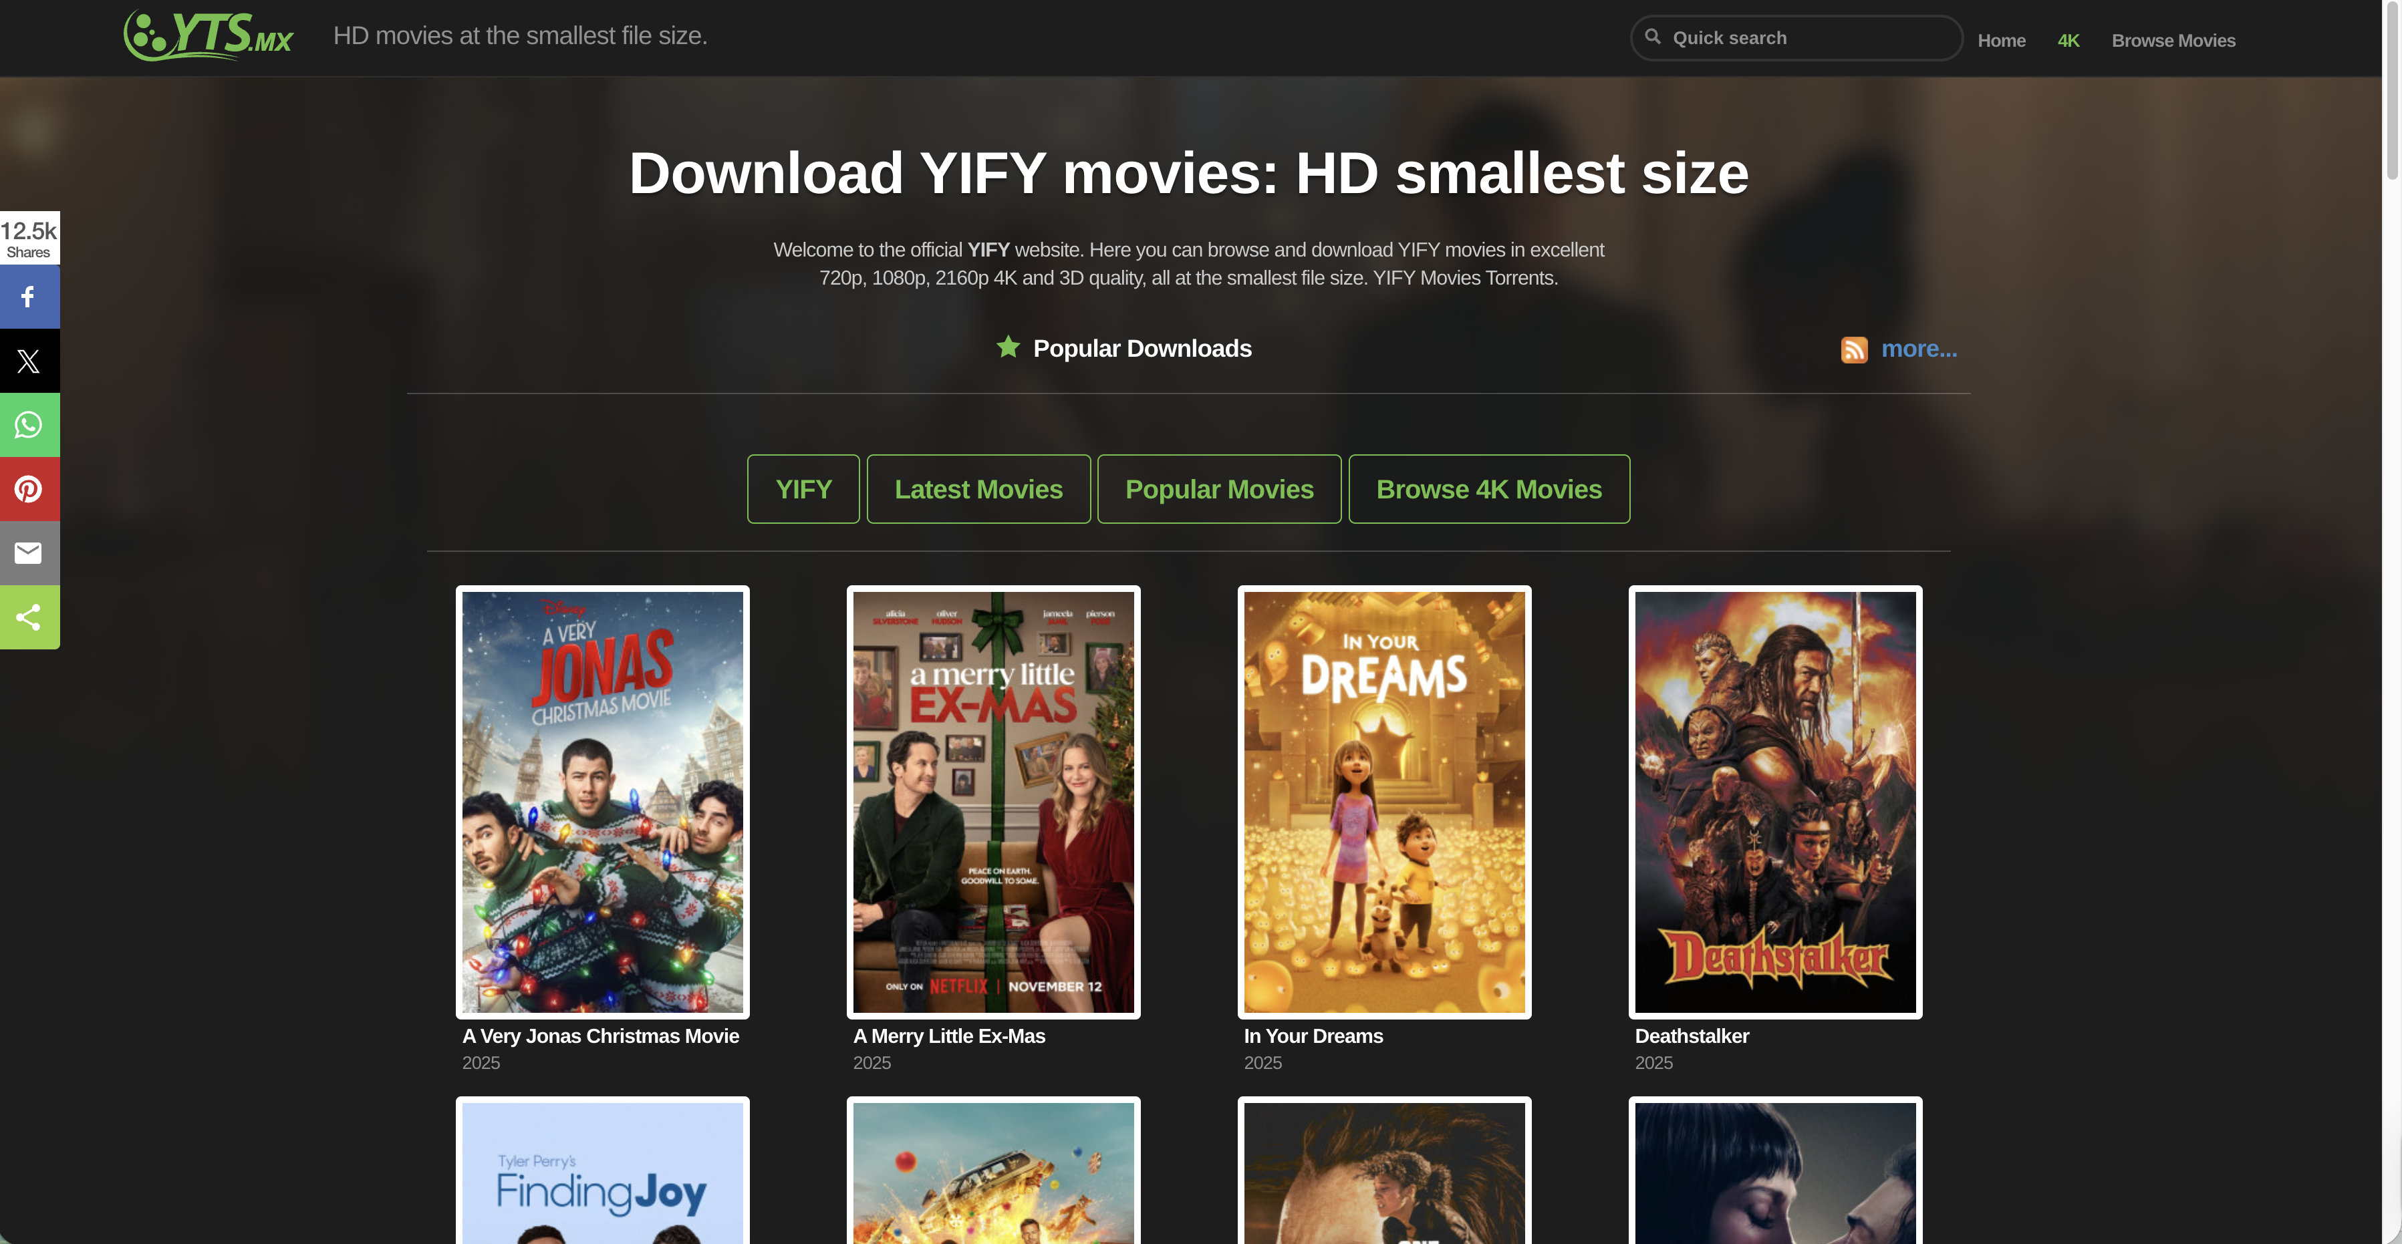Viewport: 2402px width, 1244px height.
Task: Open the green general share icon
Action: 29,617
